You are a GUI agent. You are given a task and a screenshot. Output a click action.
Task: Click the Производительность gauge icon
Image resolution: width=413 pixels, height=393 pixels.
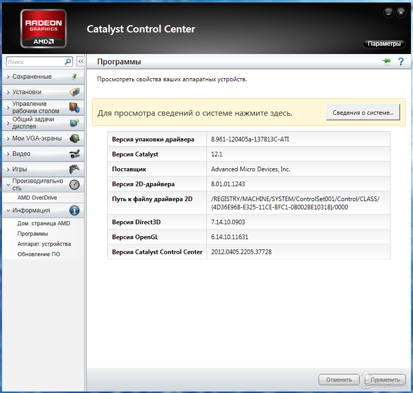point(74,185)
